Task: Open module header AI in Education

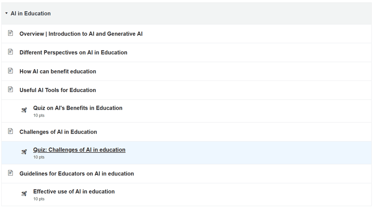Action: tap(31, 13)
